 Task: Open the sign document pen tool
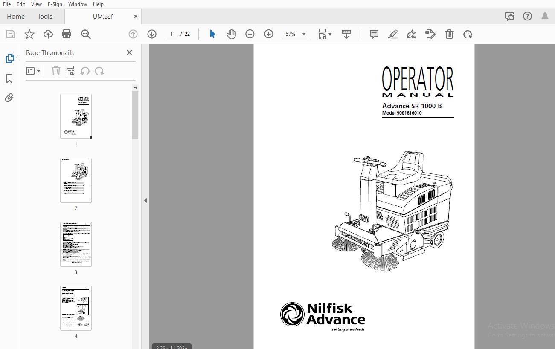click(x=412, y=34)
